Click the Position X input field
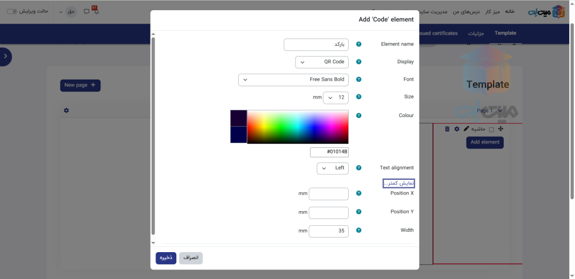Screen dimensions: 575x279 coord(328,194)
